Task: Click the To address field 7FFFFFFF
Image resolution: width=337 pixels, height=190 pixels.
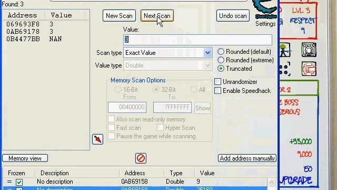Action: (x=172, y=107)
